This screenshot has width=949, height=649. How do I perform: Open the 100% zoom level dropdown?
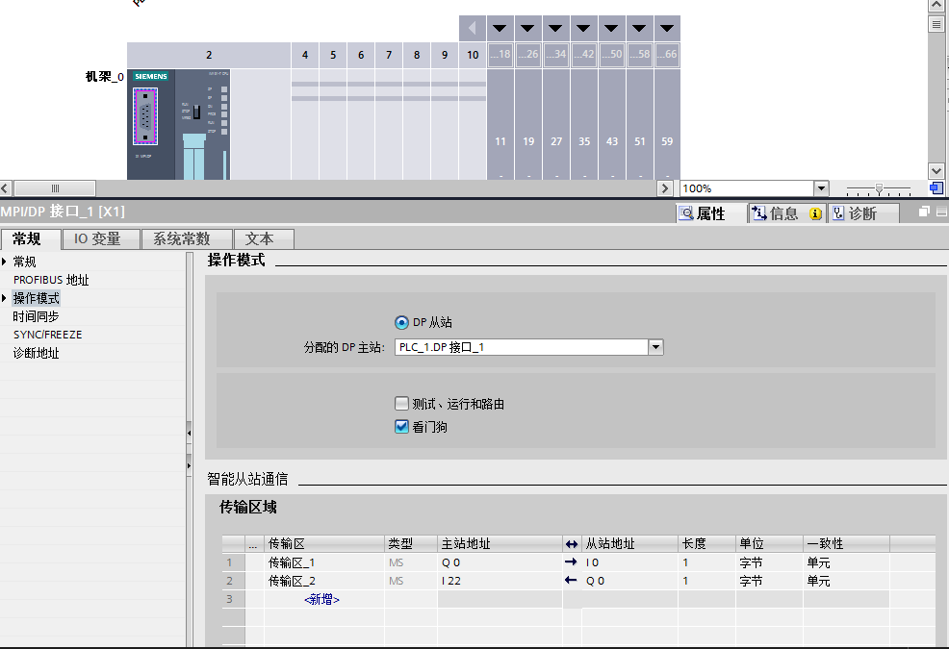(x=821, y=188)
